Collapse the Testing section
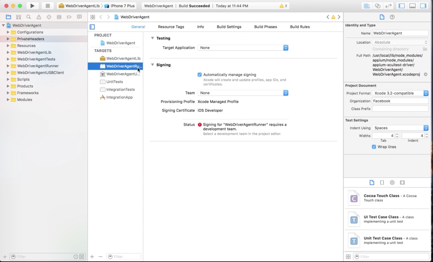 point(152,38)
